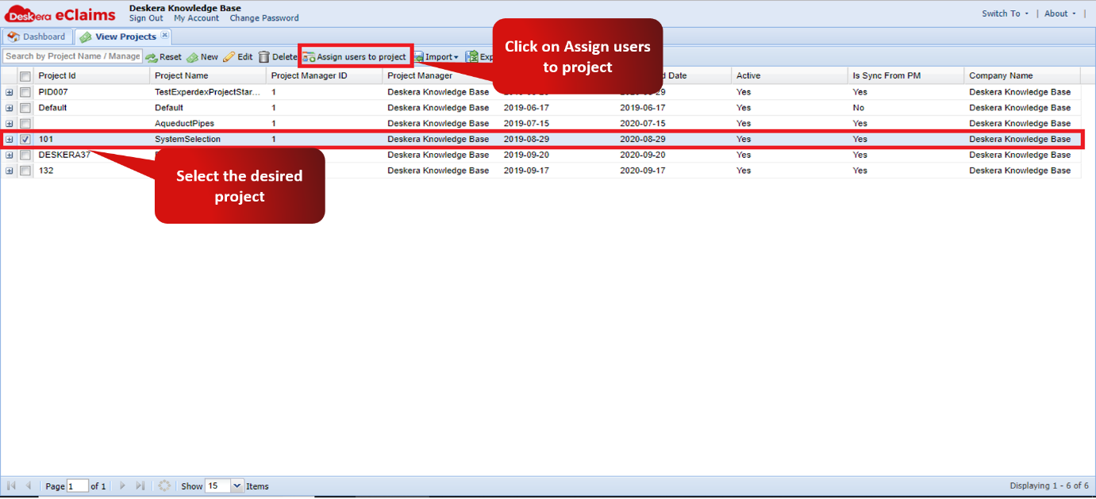Click the Export spreadsheet icon
Viewport: 1096px width, 499px height.
click(471, 57)
